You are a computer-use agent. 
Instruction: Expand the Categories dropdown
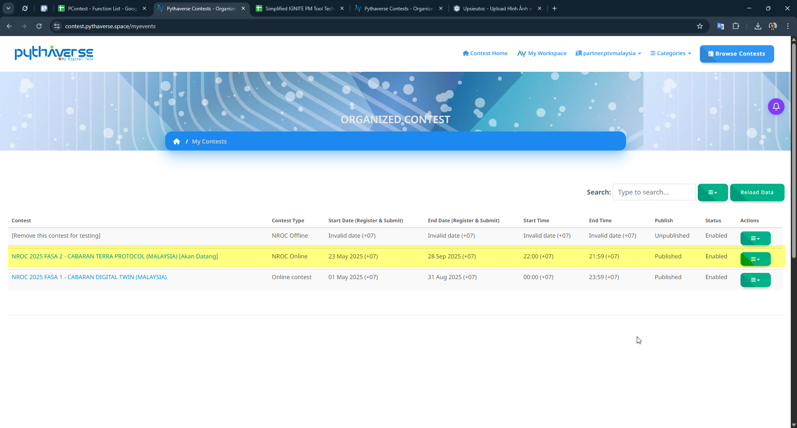pyautogui.click(x=670, y=53)
